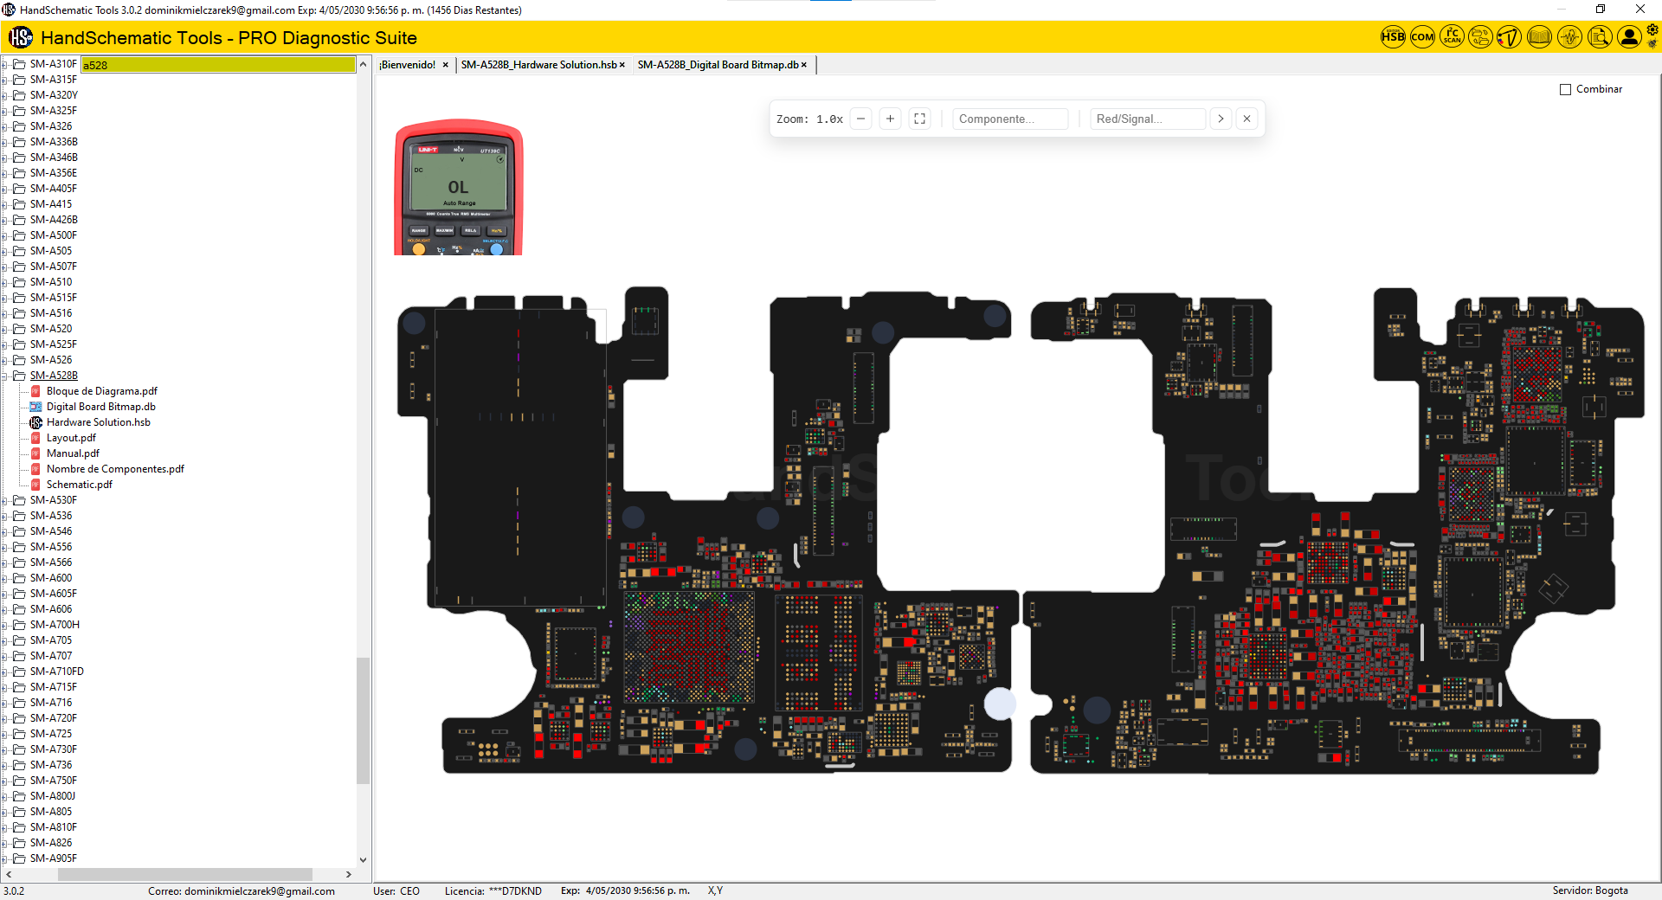Click the tree scroll-up arrow
The width and height of the screenshot is (1662, 900).
coord(364,64)
